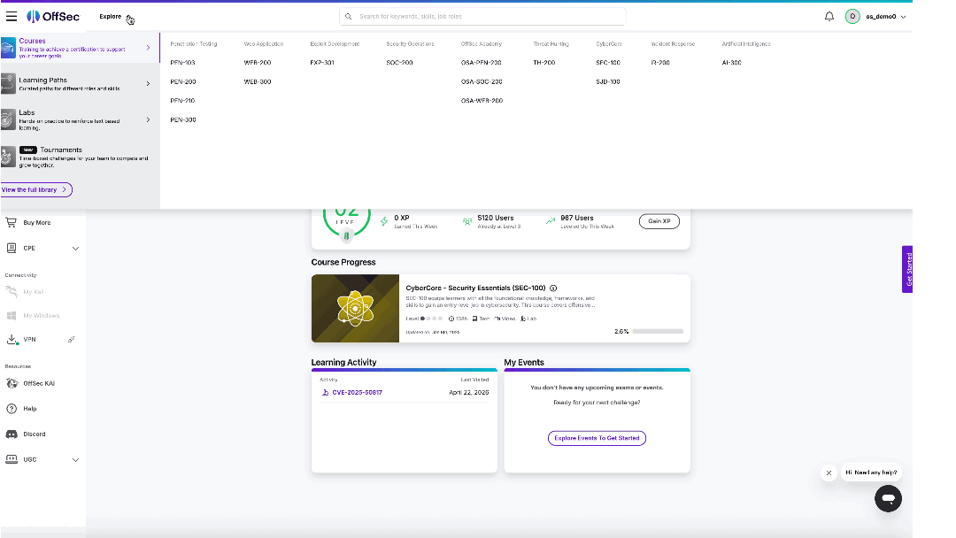Click the OffSec logo
The height and width of the screenshot is (538, 956).
[53, 17]
